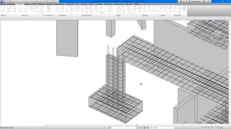Choose the structural Wall tool
The image size is (231, 129).
pos(14,9)
